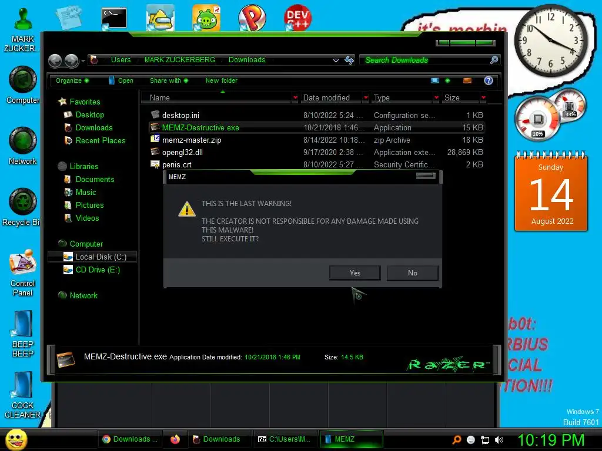
Task: Open the Organize menu
Action: pyautogui.click(x=72, y=80)
